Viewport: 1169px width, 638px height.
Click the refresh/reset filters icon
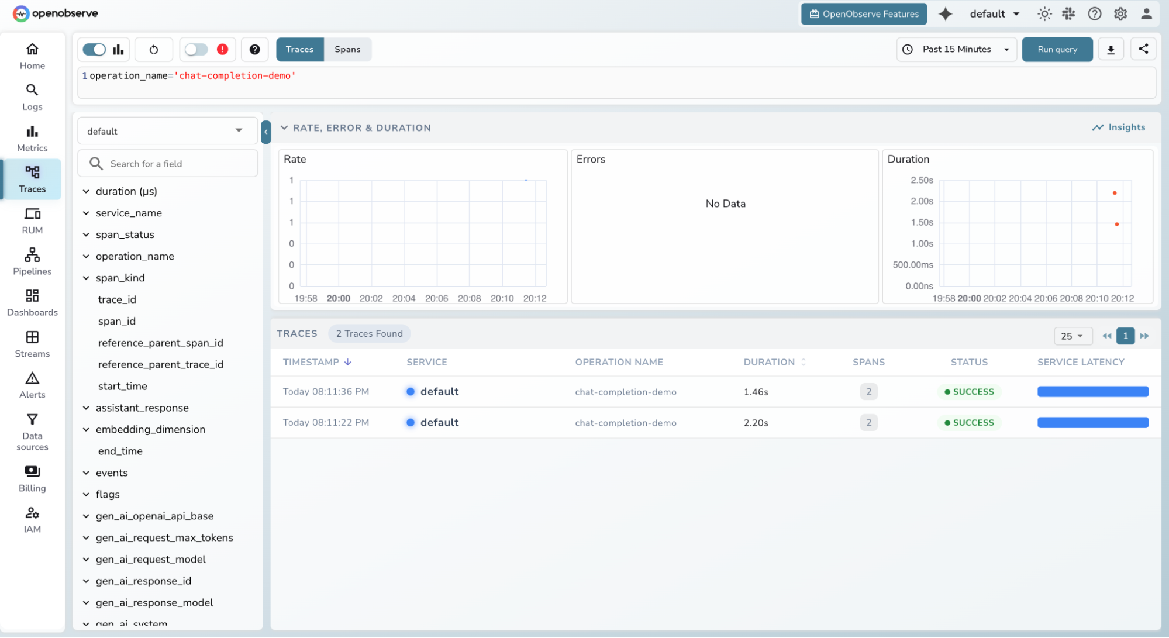tap(154, 49)
